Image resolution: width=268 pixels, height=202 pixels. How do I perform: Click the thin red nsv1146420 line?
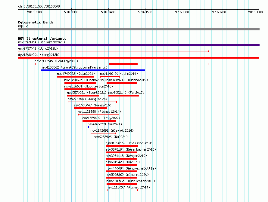(110, 77)
